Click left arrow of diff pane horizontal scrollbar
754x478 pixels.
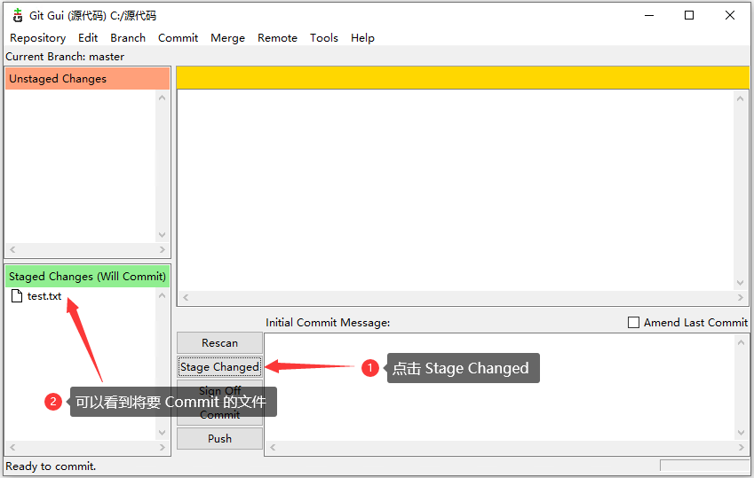click(186, 297)
